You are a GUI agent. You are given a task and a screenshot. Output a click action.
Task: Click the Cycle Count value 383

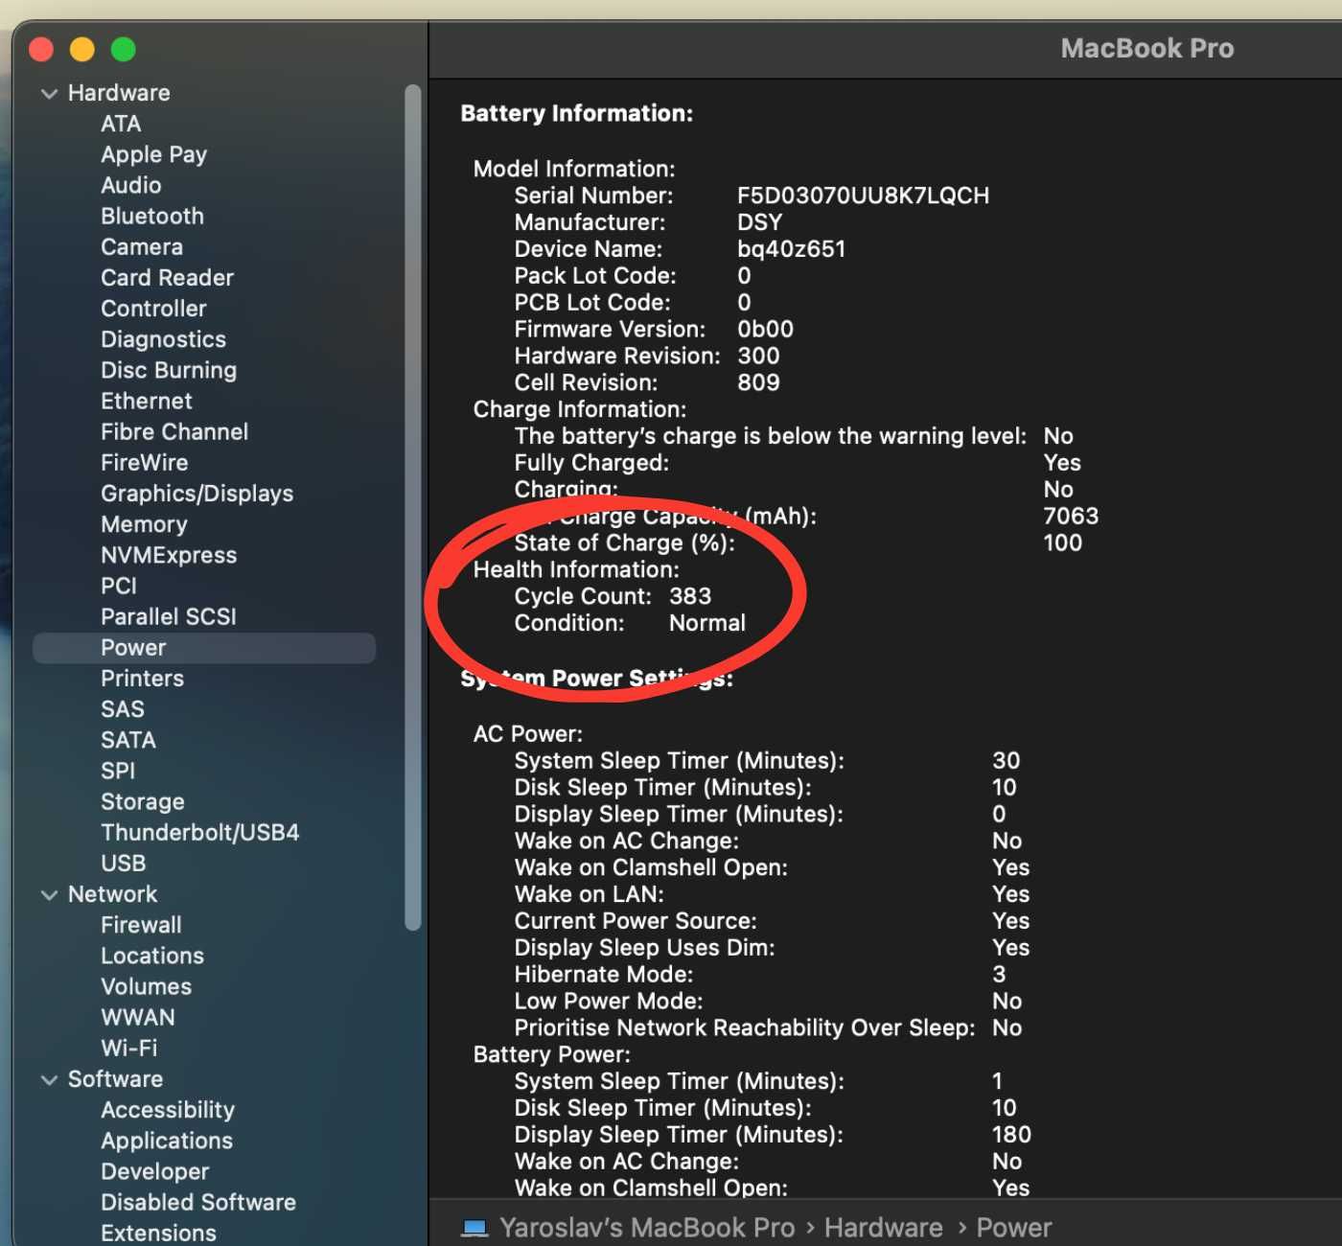click(690, 596)
